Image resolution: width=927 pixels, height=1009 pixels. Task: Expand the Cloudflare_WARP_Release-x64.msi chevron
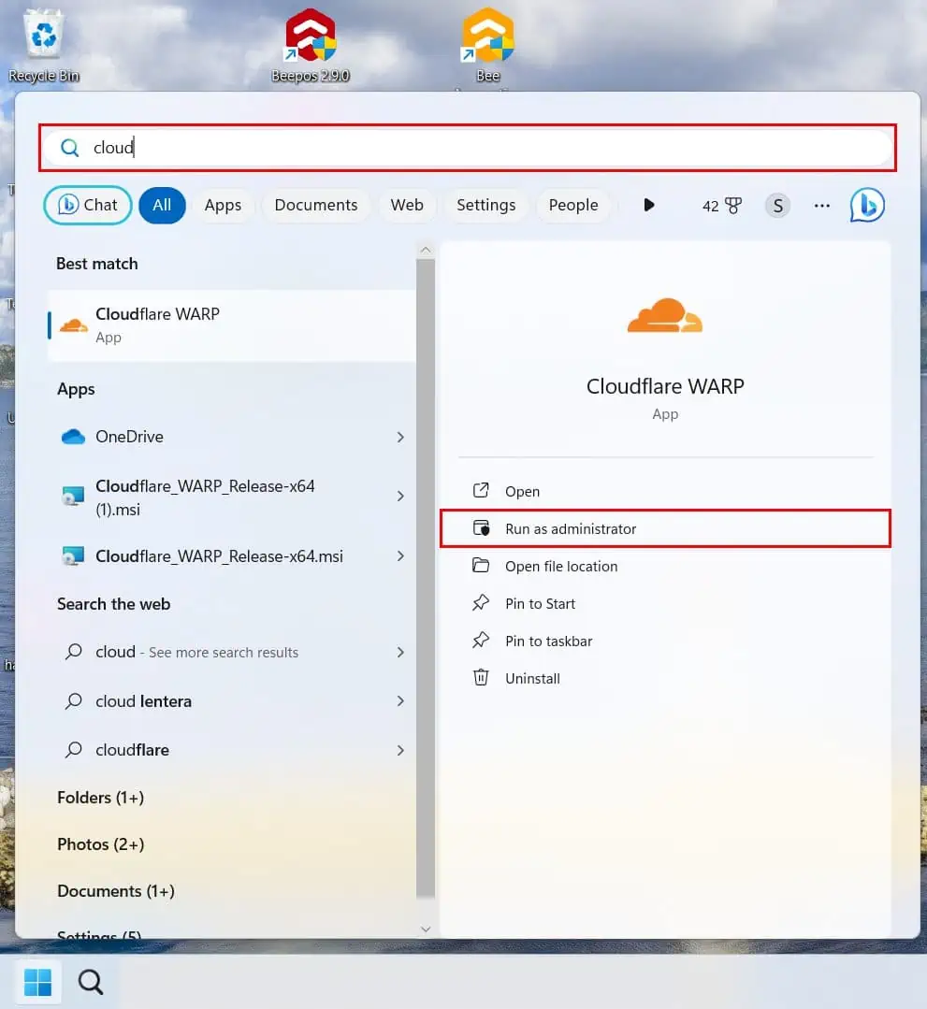(400, 556)
